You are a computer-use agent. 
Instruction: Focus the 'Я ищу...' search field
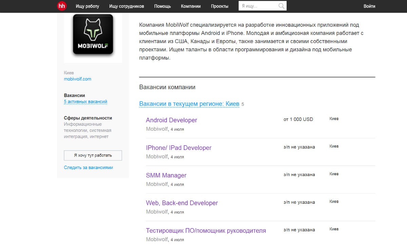click(258, 6)
